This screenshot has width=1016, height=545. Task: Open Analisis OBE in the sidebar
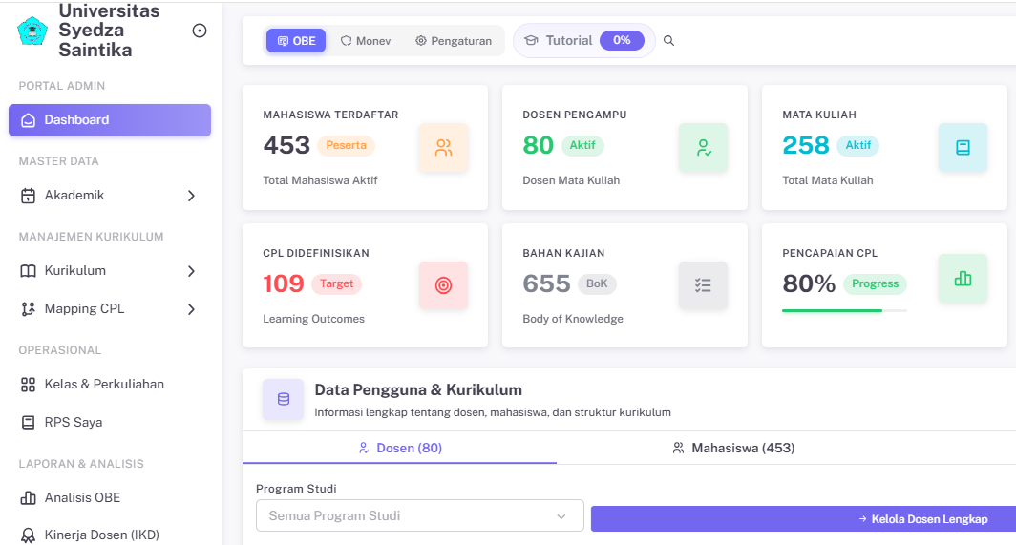point(110,497)
